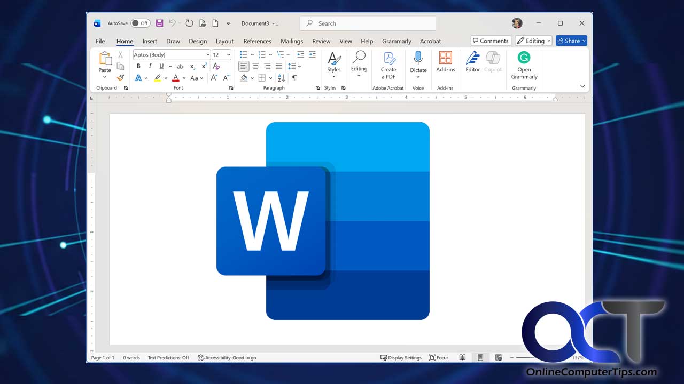Image resolution: width=684 pixels, height=384 pixels.
Task: Create a PDF with Adobe Acrobat
Action: tap(388, 66)
